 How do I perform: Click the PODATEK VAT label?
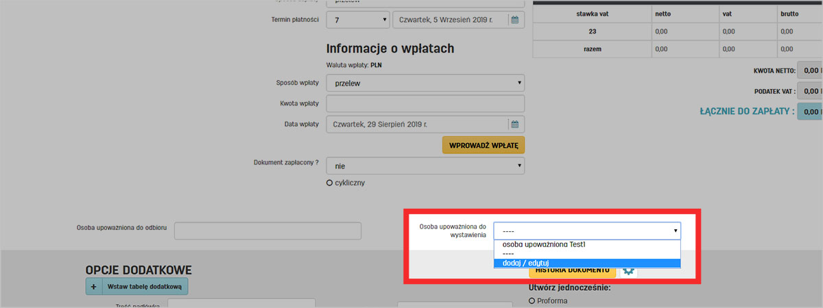pos(774,91)
